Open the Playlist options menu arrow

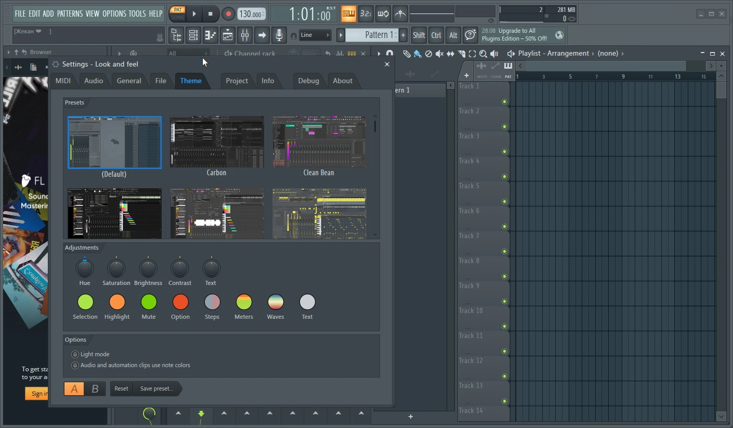379,54
